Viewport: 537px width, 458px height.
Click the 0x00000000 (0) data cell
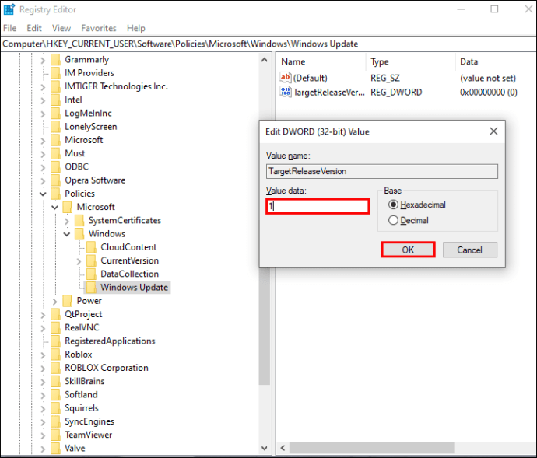[489, 92]
